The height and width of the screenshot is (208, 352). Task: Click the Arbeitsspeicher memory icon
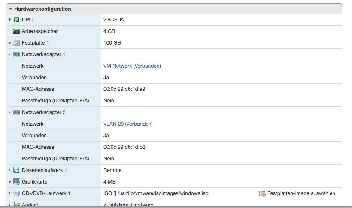[x=17, y=31]
